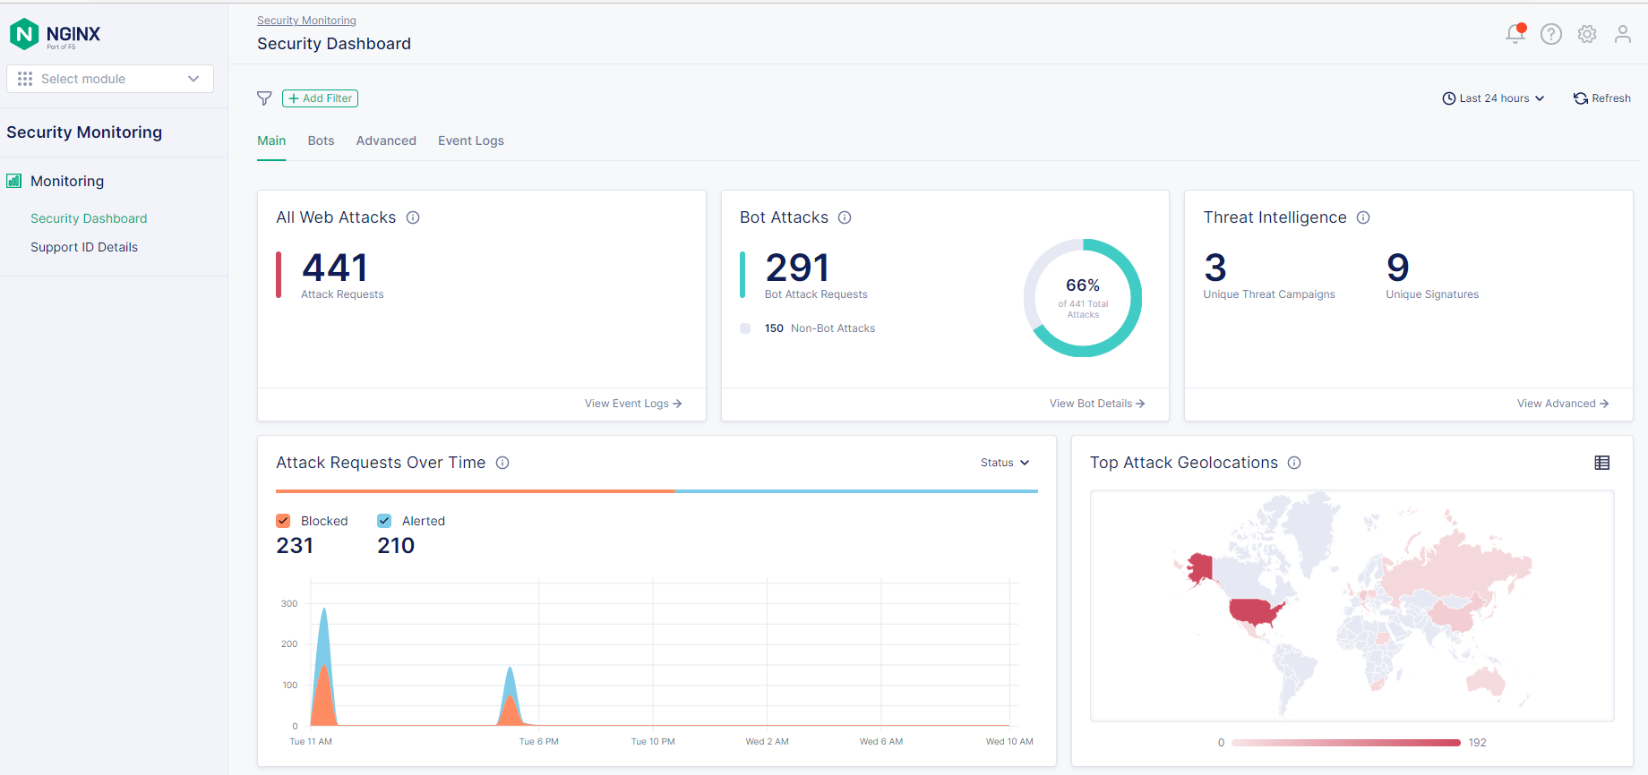Open the user account icon

(1622, 34)
